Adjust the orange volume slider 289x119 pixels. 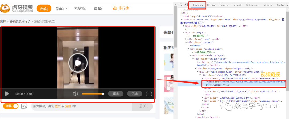pos(93,94)
